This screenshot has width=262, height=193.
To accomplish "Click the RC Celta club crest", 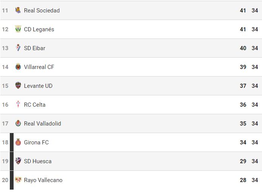I will (x=18, y=104).
